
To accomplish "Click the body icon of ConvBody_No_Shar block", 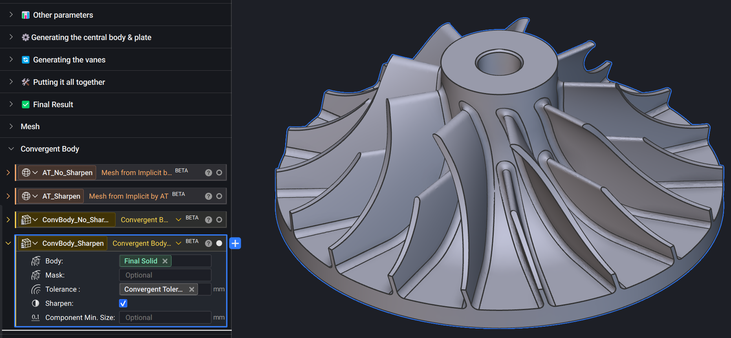I will pyautogui.click(x=26, y=220).
